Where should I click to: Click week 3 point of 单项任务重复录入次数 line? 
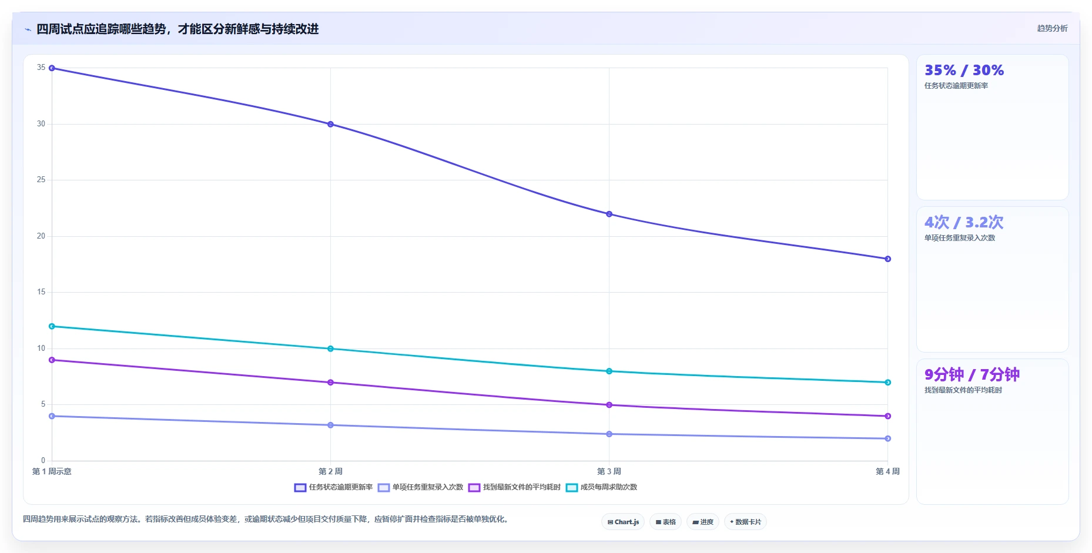[609, 434]
